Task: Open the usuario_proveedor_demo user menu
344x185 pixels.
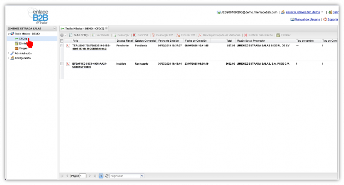Action: coord(303,12)
